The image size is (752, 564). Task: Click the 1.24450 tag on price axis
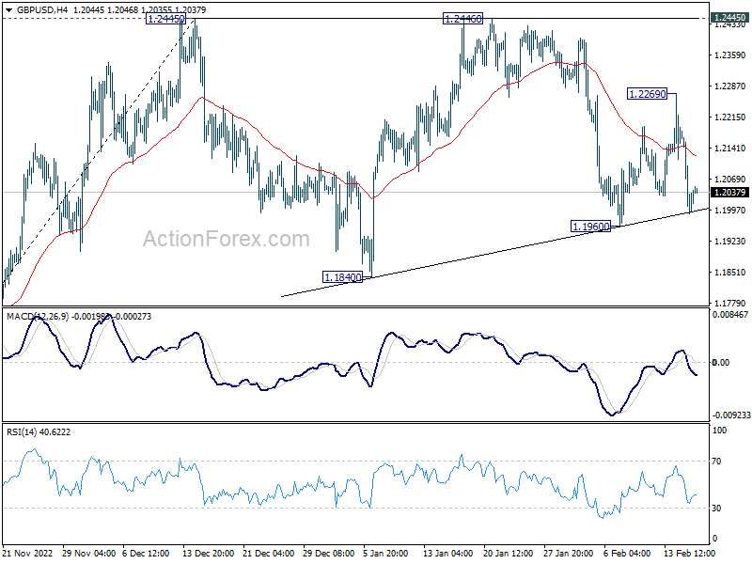729,18
